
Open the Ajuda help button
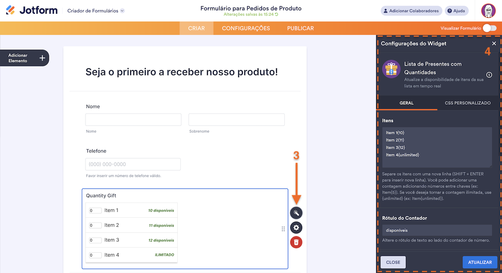pos(456,11)
